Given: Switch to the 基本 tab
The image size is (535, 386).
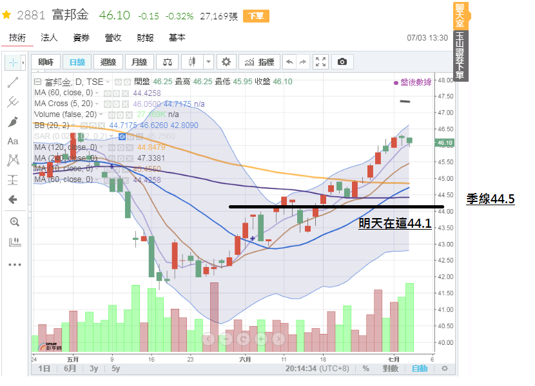Looking at the screenshot, I should 177,37.
